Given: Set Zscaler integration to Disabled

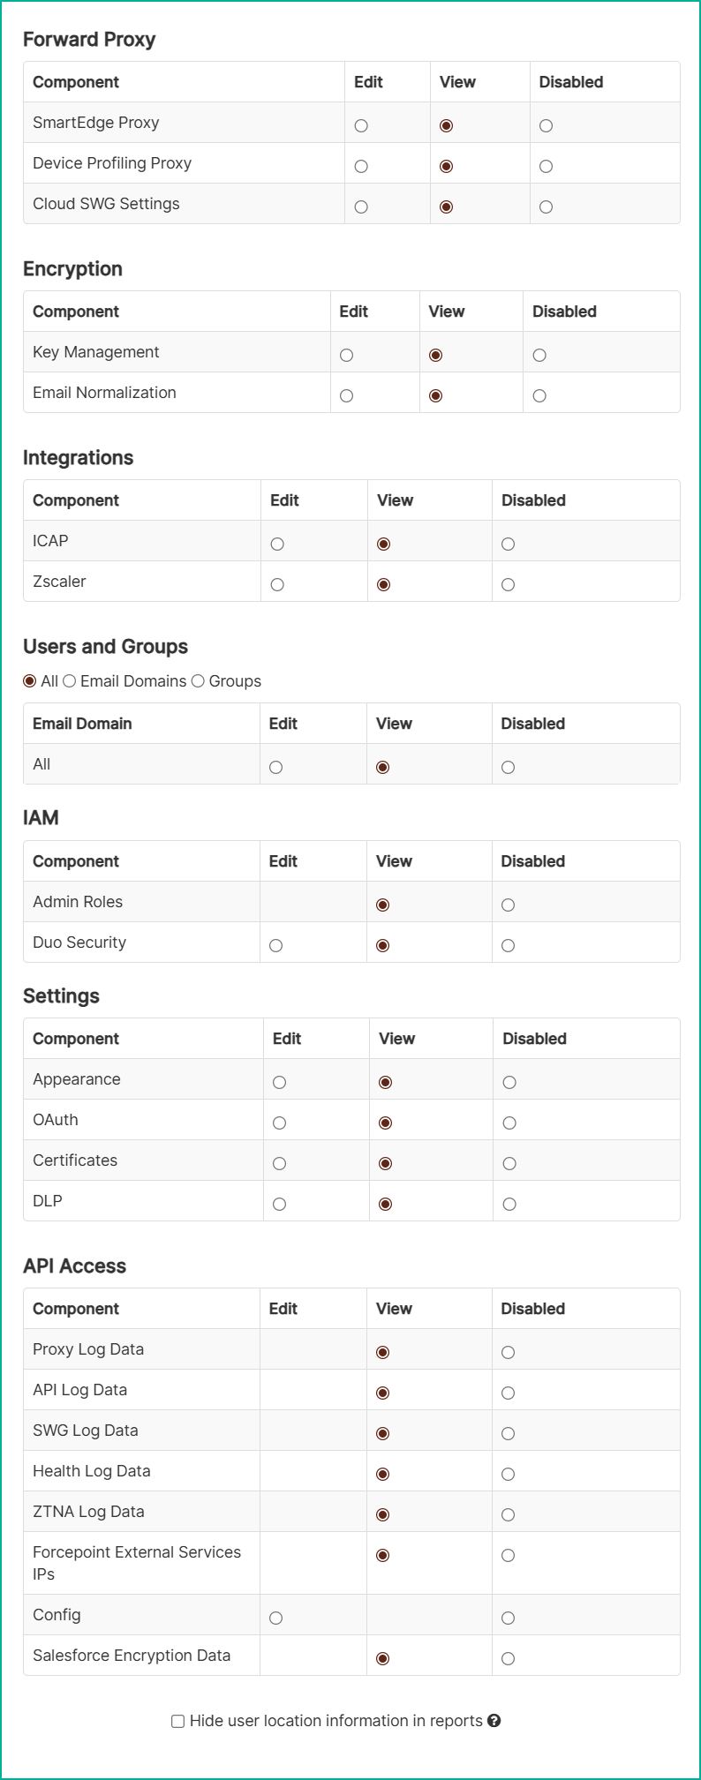Looking at the screenshot, I should 508,585.
